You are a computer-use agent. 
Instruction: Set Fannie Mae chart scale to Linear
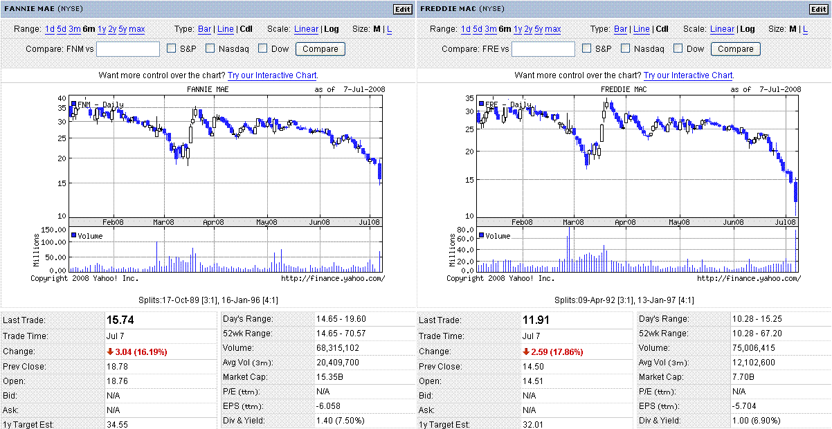306,29
